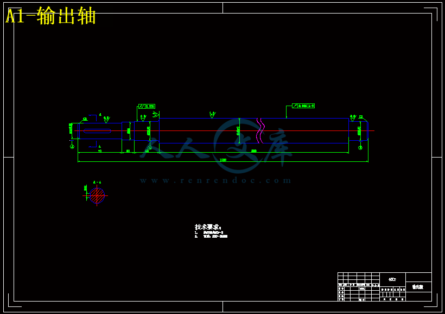Select the datum circle symbol at the shaft's left end
Viewport: 445px width, 314px height.
point(72,147)
